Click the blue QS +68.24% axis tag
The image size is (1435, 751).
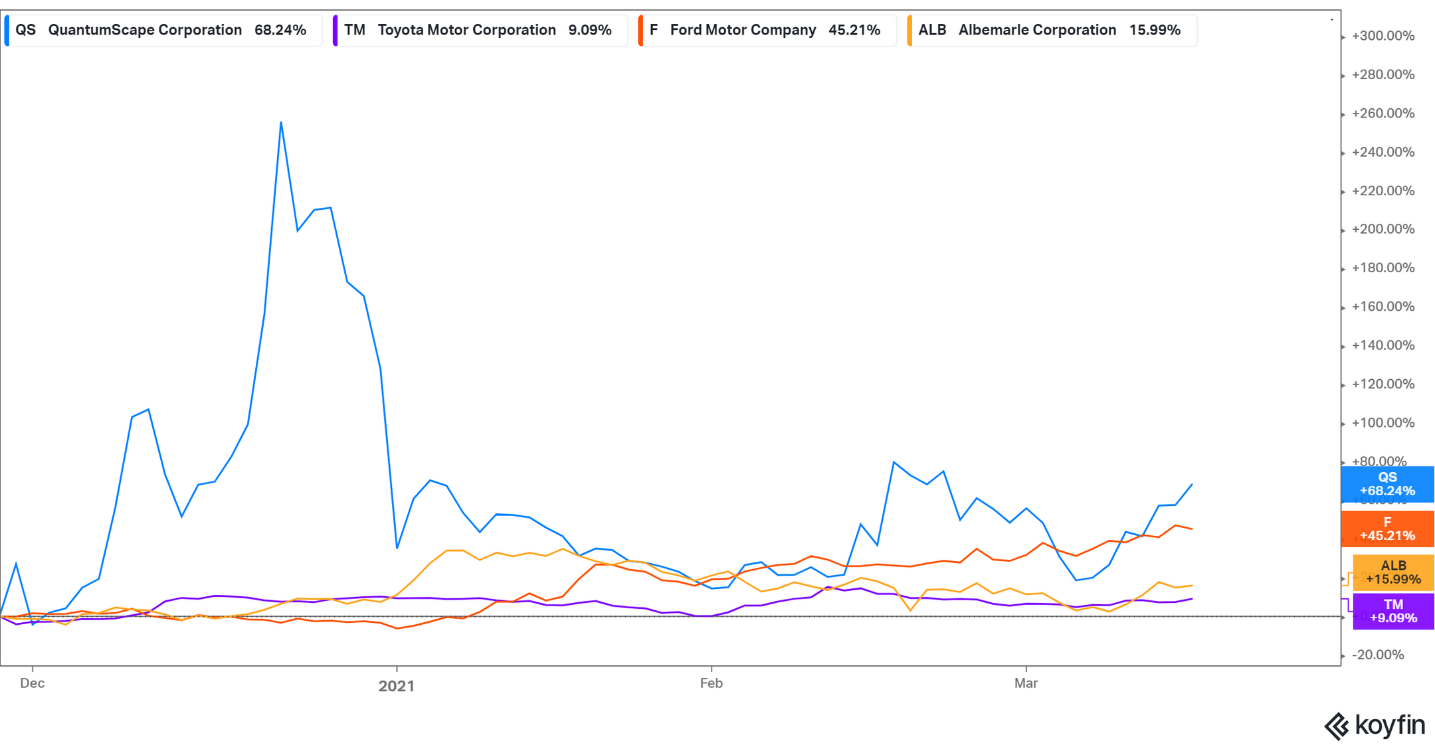(x=1387, y=484)
